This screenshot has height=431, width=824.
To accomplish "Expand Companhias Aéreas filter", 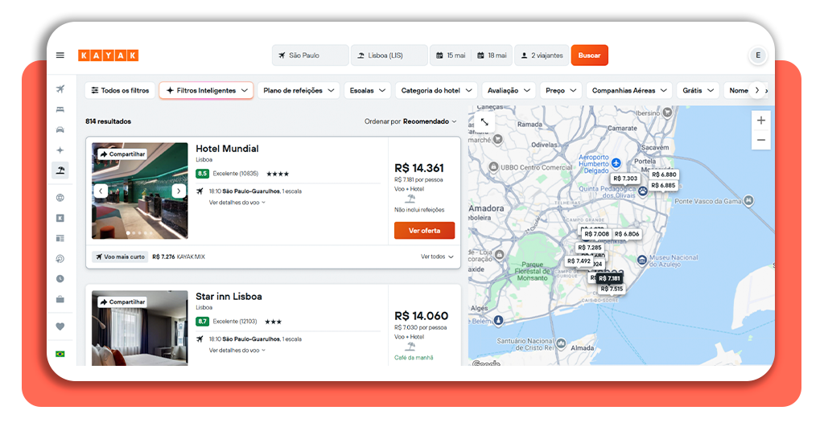I will [x=629, y=90].
